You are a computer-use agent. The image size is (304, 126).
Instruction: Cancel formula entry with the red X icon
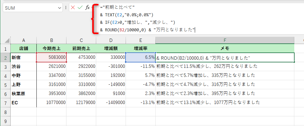pyautogui.click(x=73, y=8)
